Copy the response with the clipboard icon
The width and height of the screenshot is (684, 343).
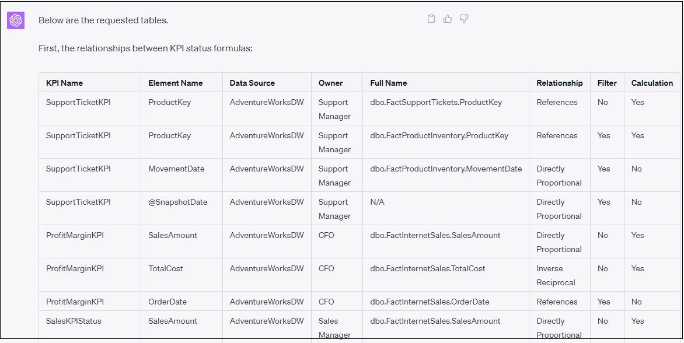[431, 19]
